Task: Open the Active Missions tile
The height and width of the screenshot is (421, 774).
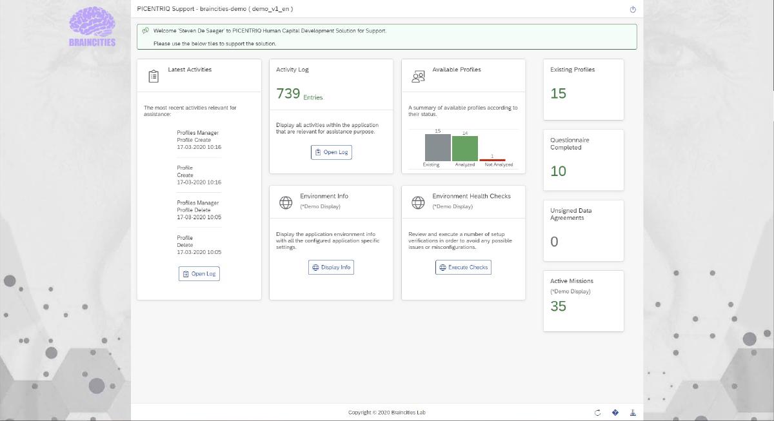Action: pyautogui.click(x=583, y=300)
